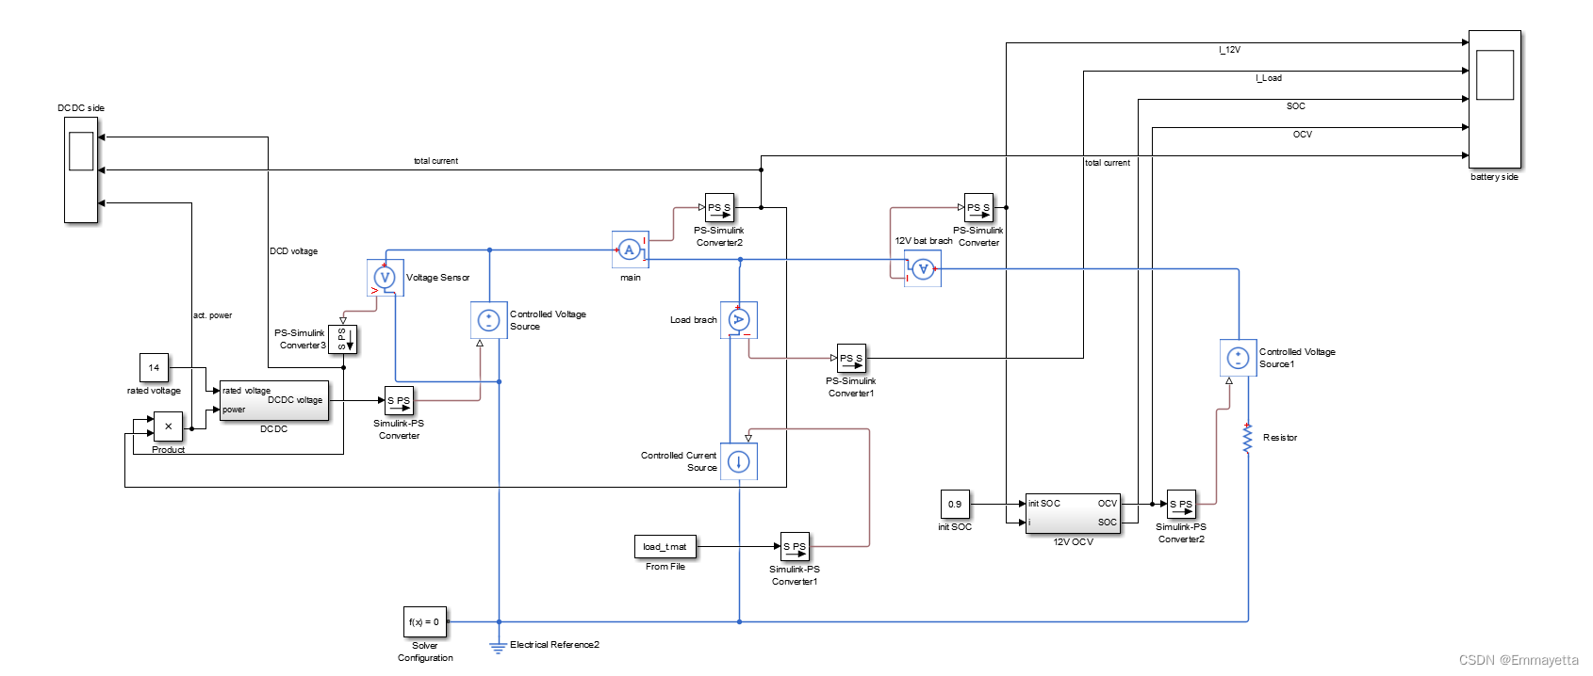This screenshot has height=676, width=1593.
Task: Select the 12V OCV subsystem block
Action: [x=1073, y=513]
